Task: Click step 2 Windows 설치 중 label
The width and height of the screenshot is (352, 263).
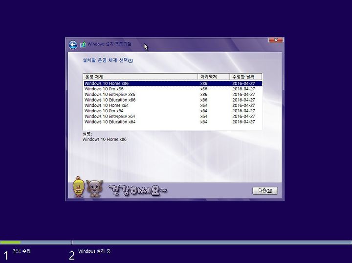Action: (94, 251)
